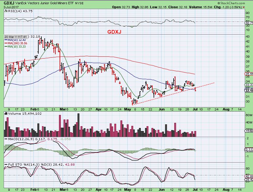
Task: Click the 3-Jul-2017 date label
Action: (11, 7)
